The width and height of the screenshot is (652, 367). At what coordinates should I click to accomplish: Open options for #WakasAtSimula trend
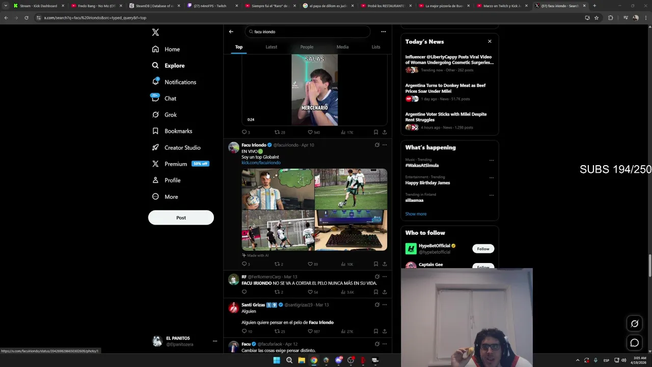click(x=492, y=161)
